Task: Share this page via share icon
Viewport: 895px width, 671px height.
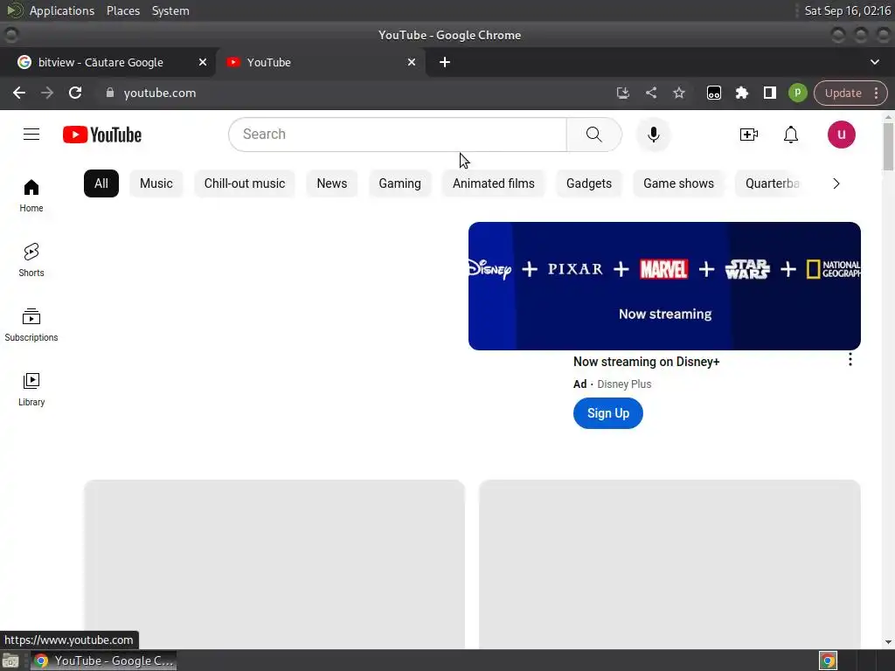Action: pos(650,93)
